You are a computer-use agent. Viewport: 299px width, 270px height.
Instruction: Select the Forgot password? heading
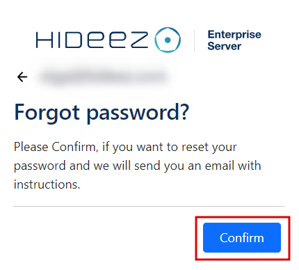point(102,113)
